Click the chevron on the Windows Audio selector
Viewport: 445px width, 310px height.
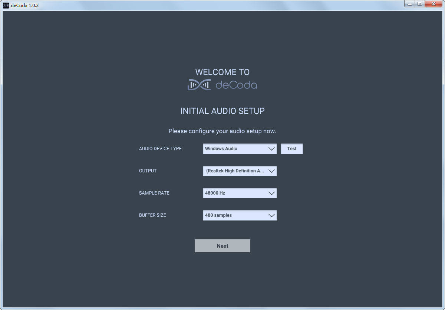coord(271,149)
